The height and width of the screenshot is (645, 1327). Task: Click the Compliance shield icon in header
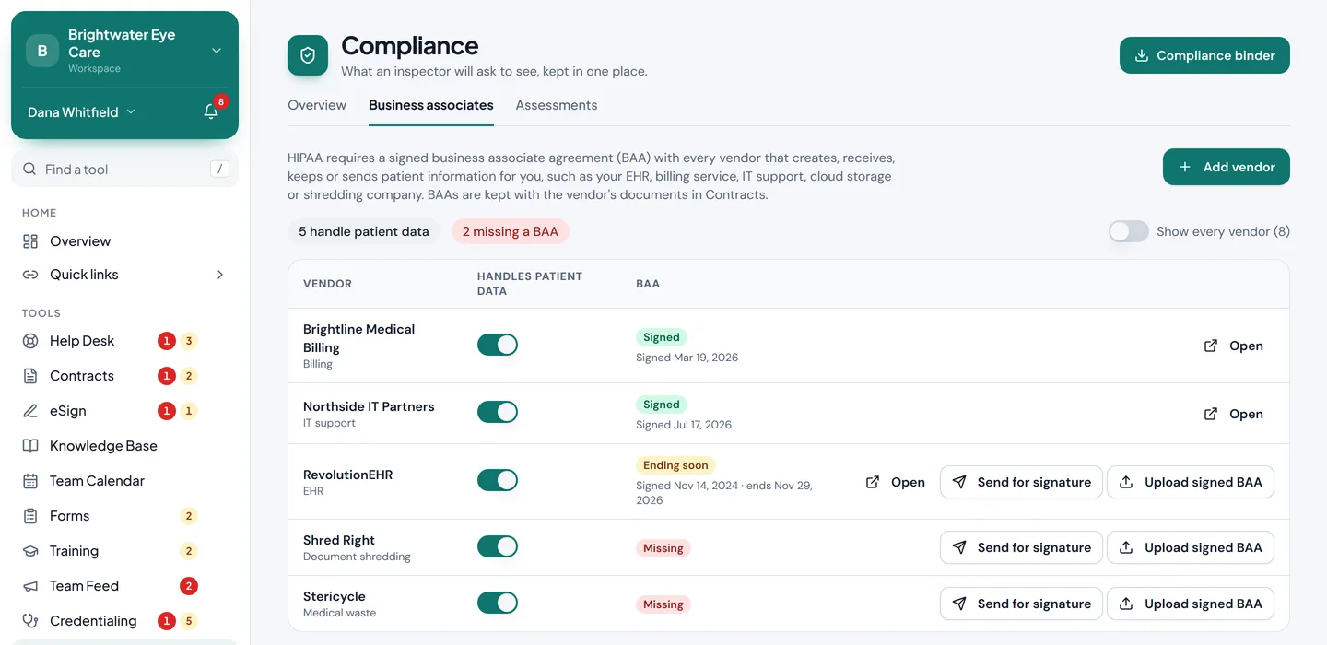pos(308,55)
